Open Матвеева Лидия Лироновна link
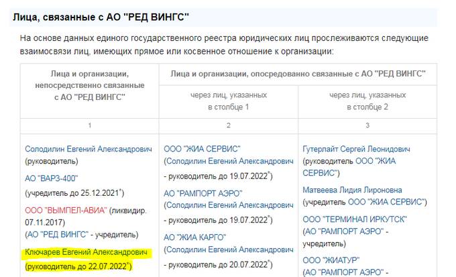456x277 pixels. (x=352, y=190)
